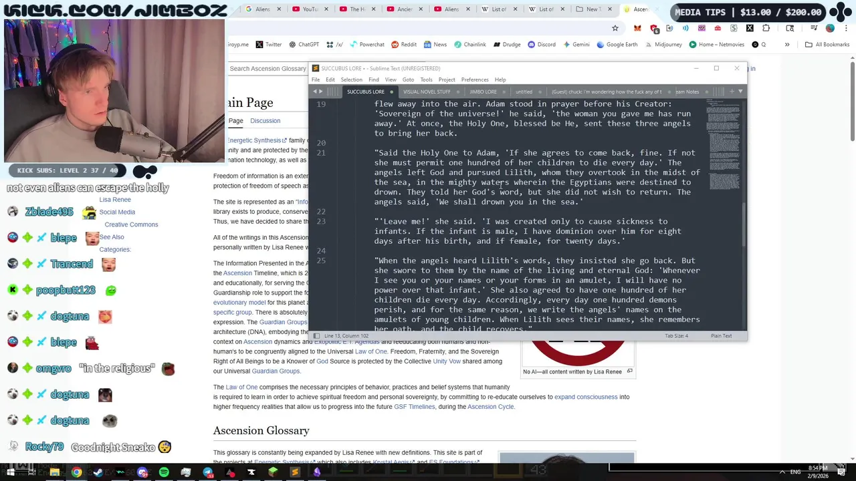Open Sublime Text Find menu

[373, 79]
